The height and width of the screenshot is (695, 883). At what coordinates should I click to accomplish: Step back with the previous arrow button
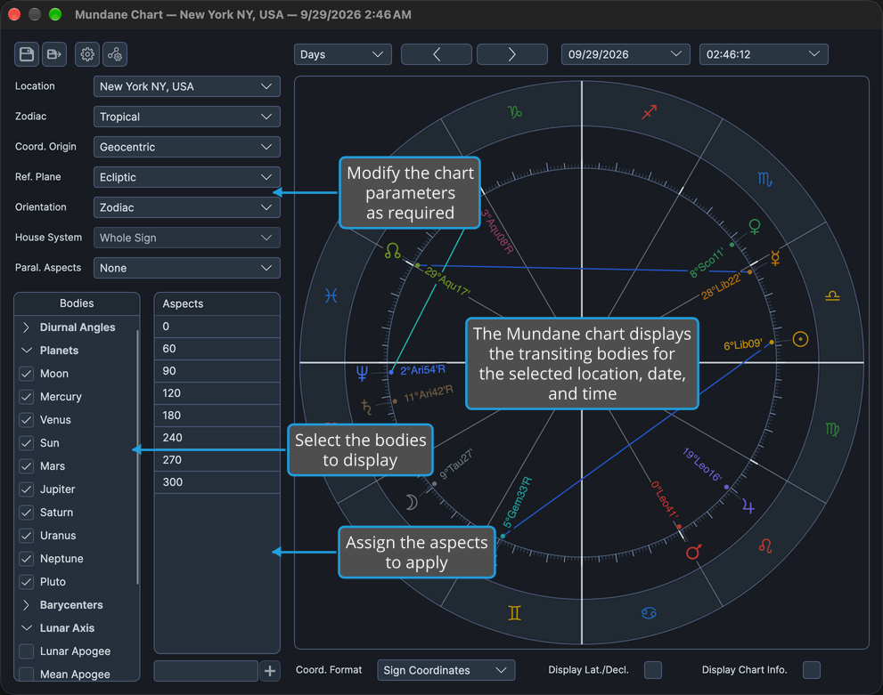(x=437, y=54)
